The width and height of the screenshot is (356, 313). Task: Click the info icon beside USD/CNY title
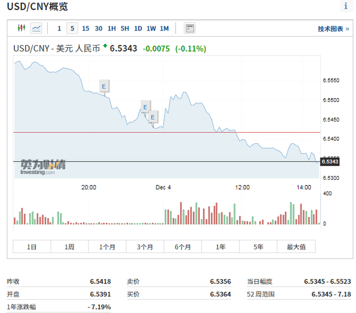(x=346, y=7)
